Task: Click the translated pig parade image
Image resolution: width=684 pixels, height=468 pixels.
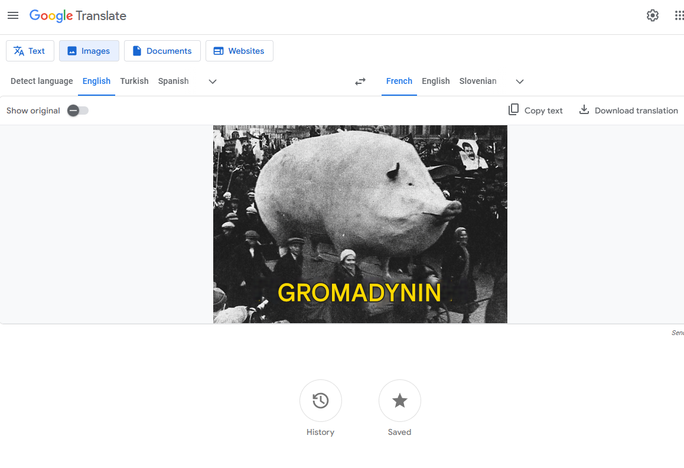Action: pyautogui.click(x=360, y=225)
